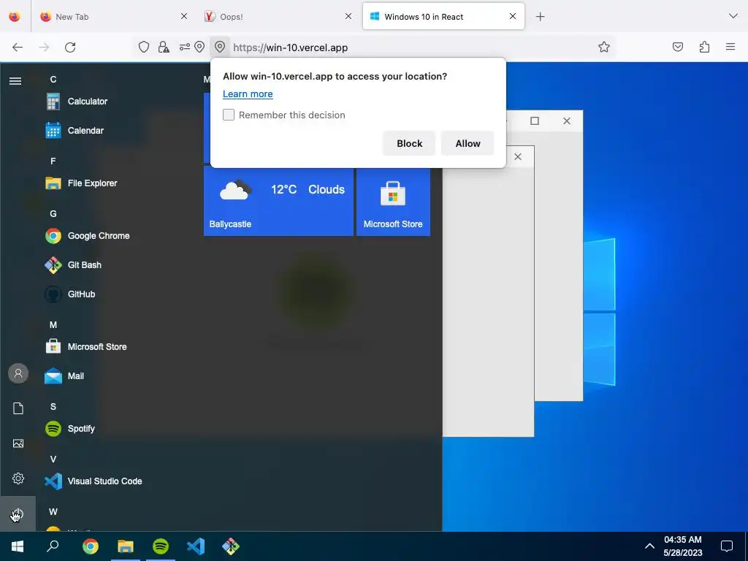Launch Calendar app in start menu
This screenshot has height=561, width=748.
75,131
